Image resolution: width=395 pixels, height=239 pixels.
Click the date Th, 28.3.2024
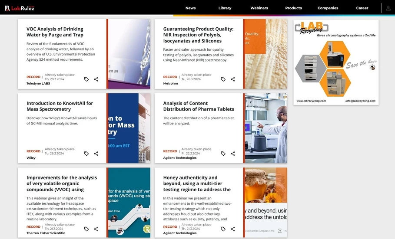54,79
